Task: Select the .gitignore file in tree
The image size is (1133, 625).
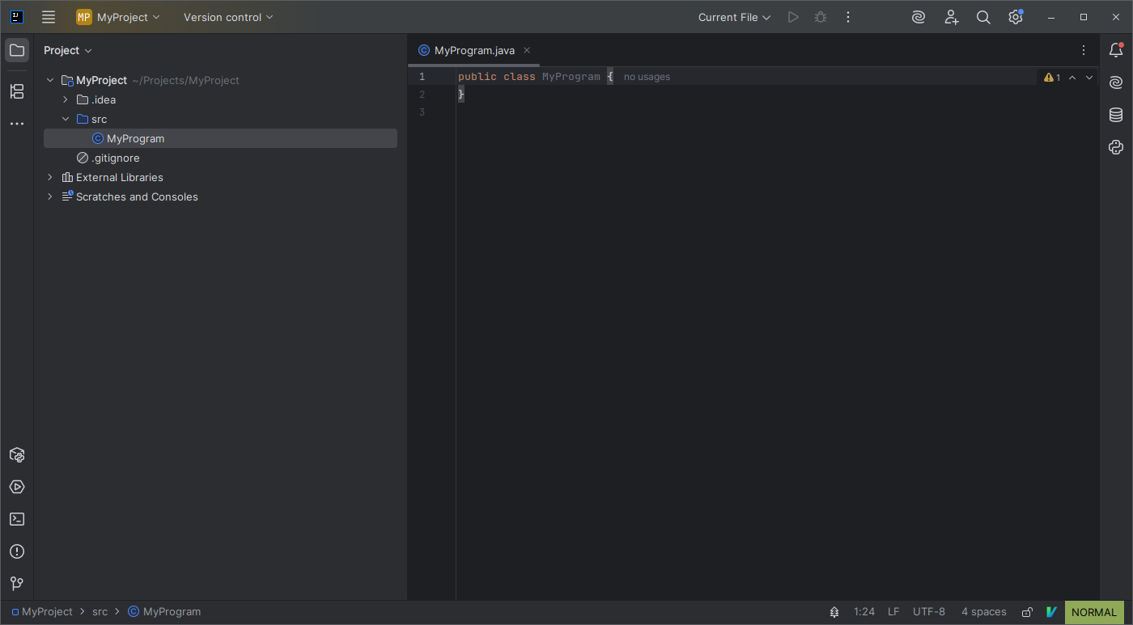Action: click(115, 158)
